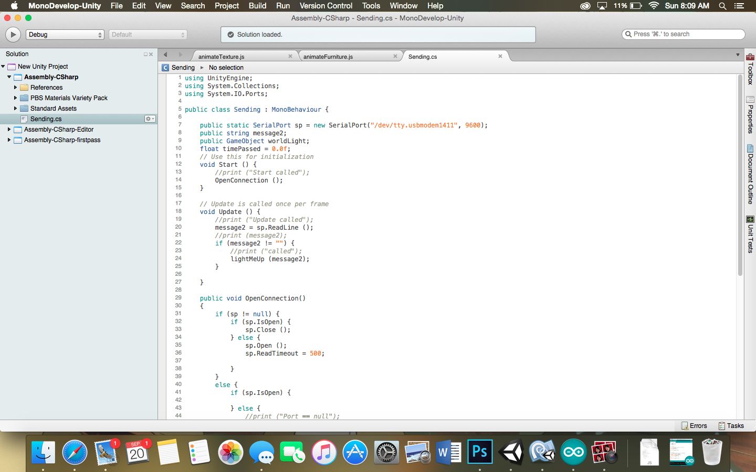Viewport: 756px width, 472px height.
Task: Select the Sending.cs editor tab
Action: tap(423, 57)
